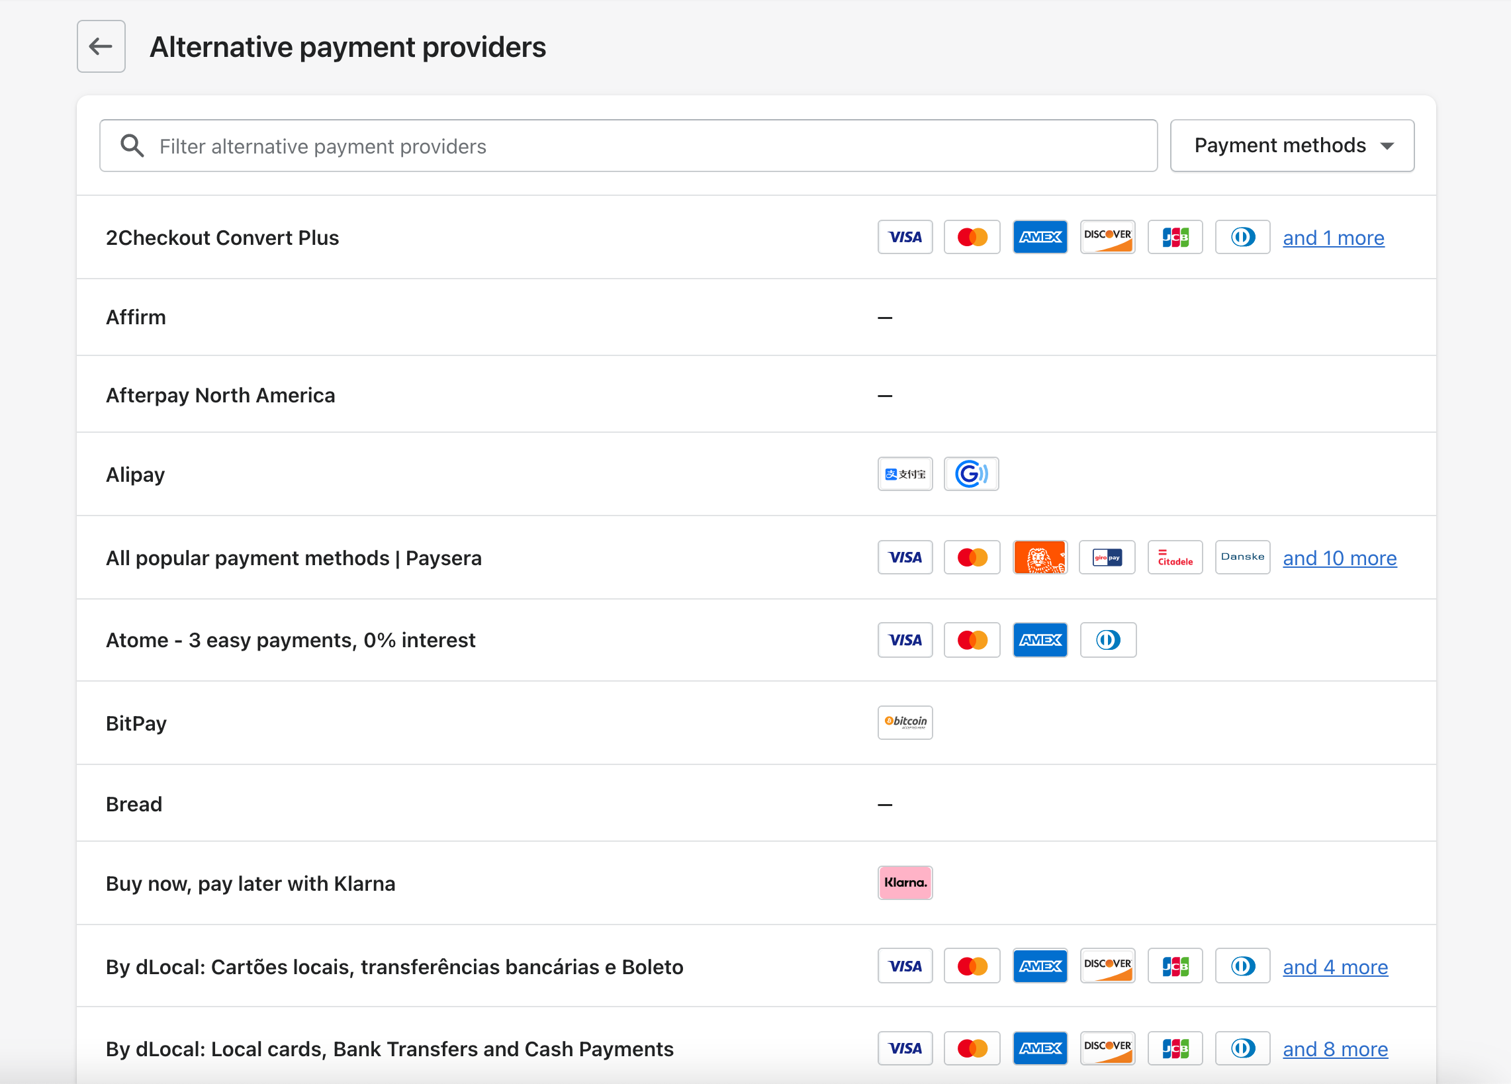Click Mastercard icon in Atome row

972,639
